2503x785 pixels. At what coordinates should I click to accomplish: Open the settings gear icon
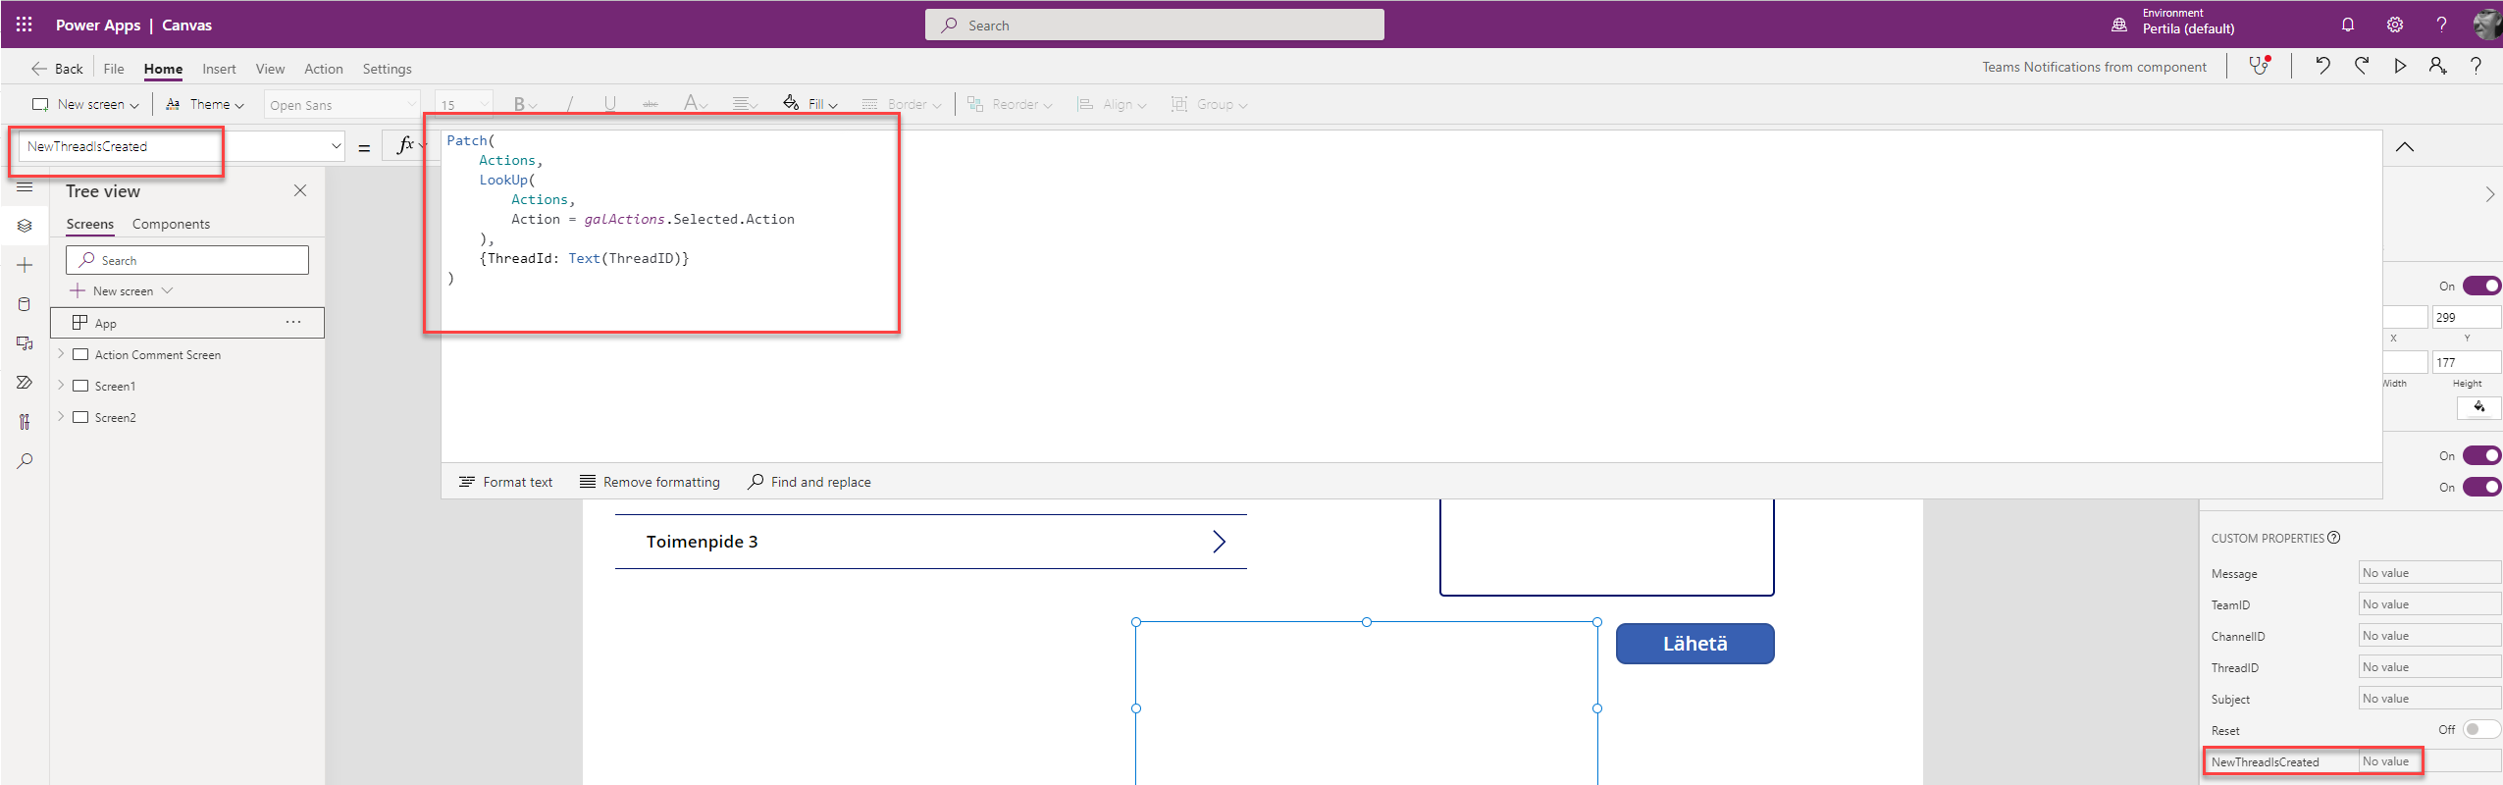[2395, 25]
